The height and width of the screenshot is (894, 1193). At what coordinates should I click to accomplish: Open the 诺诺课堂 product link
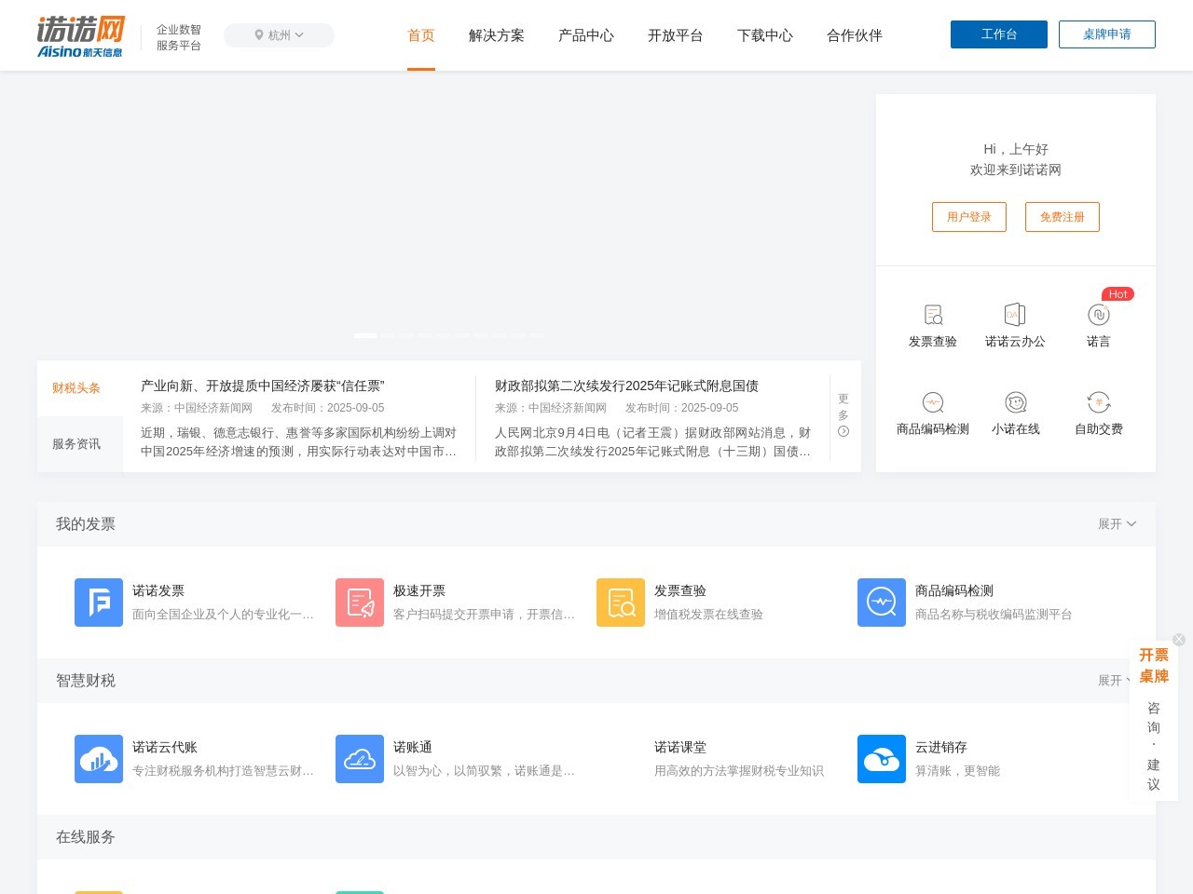click(680, 747)
